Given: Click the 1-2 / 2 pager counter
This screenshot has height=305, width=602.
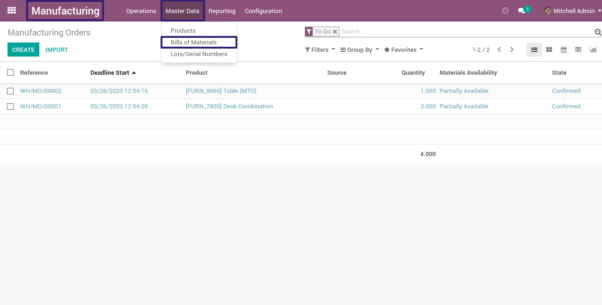Looking at the screenshot, I should click(x=481, y=50).
